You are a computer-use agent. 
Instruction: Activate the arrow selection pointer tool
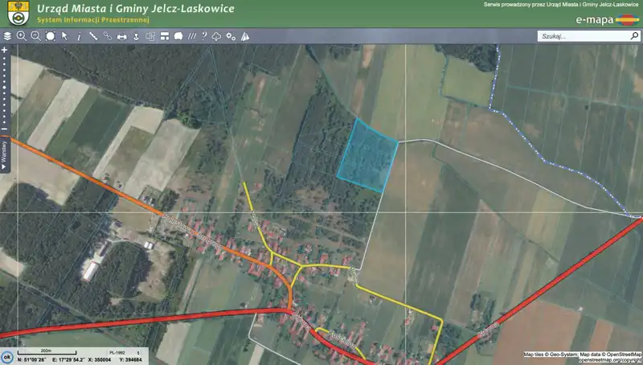tap(65, 36)
